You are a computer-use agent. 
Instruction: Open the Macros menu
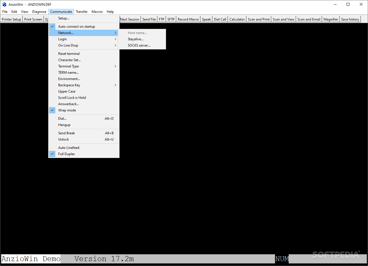(97, 12)
